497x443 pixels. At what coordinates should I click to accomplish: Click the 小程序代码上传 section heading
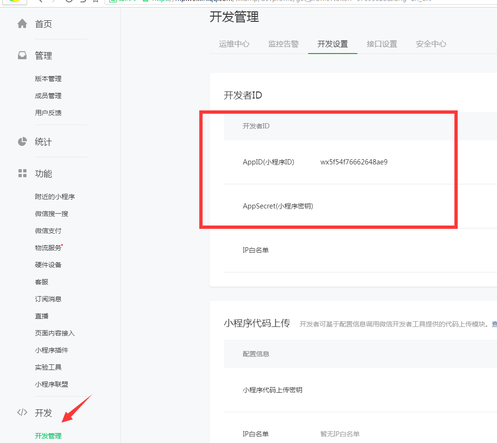[257, 323]
